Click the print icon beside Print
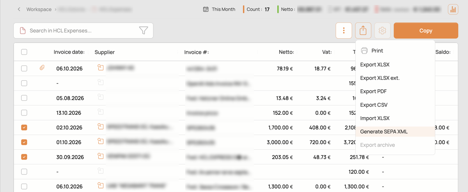The height and width of the screenshot is (192, 468). 364,51
